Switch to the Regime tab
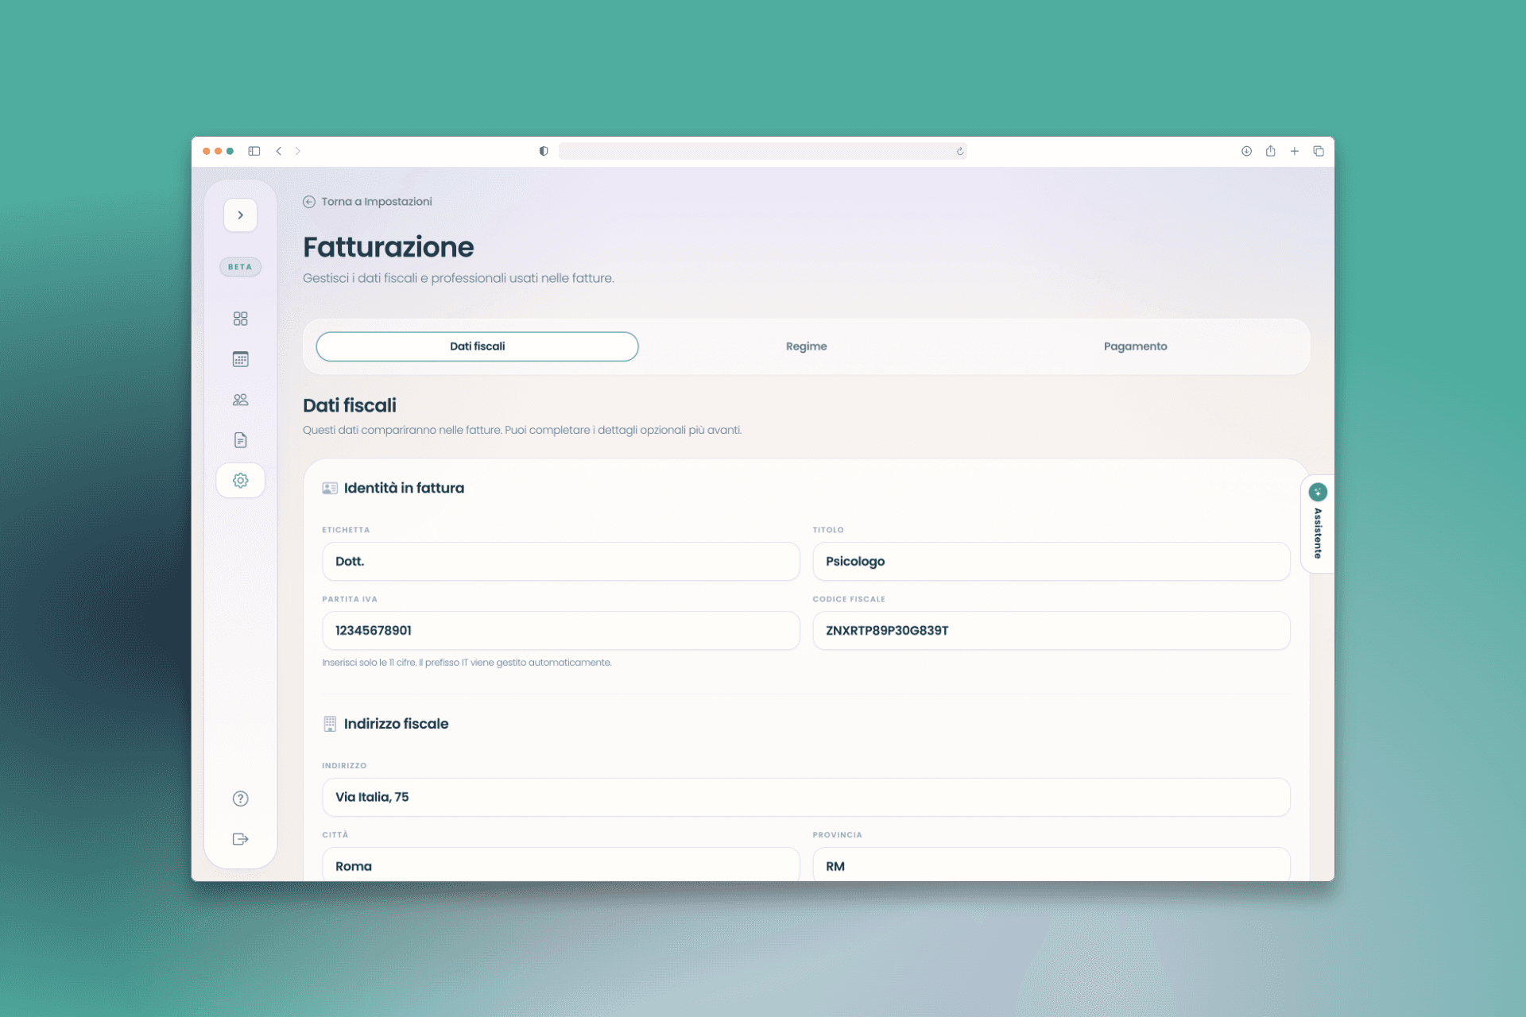1526x1017 pixels. pyautogui.click(x=806, y=346)
